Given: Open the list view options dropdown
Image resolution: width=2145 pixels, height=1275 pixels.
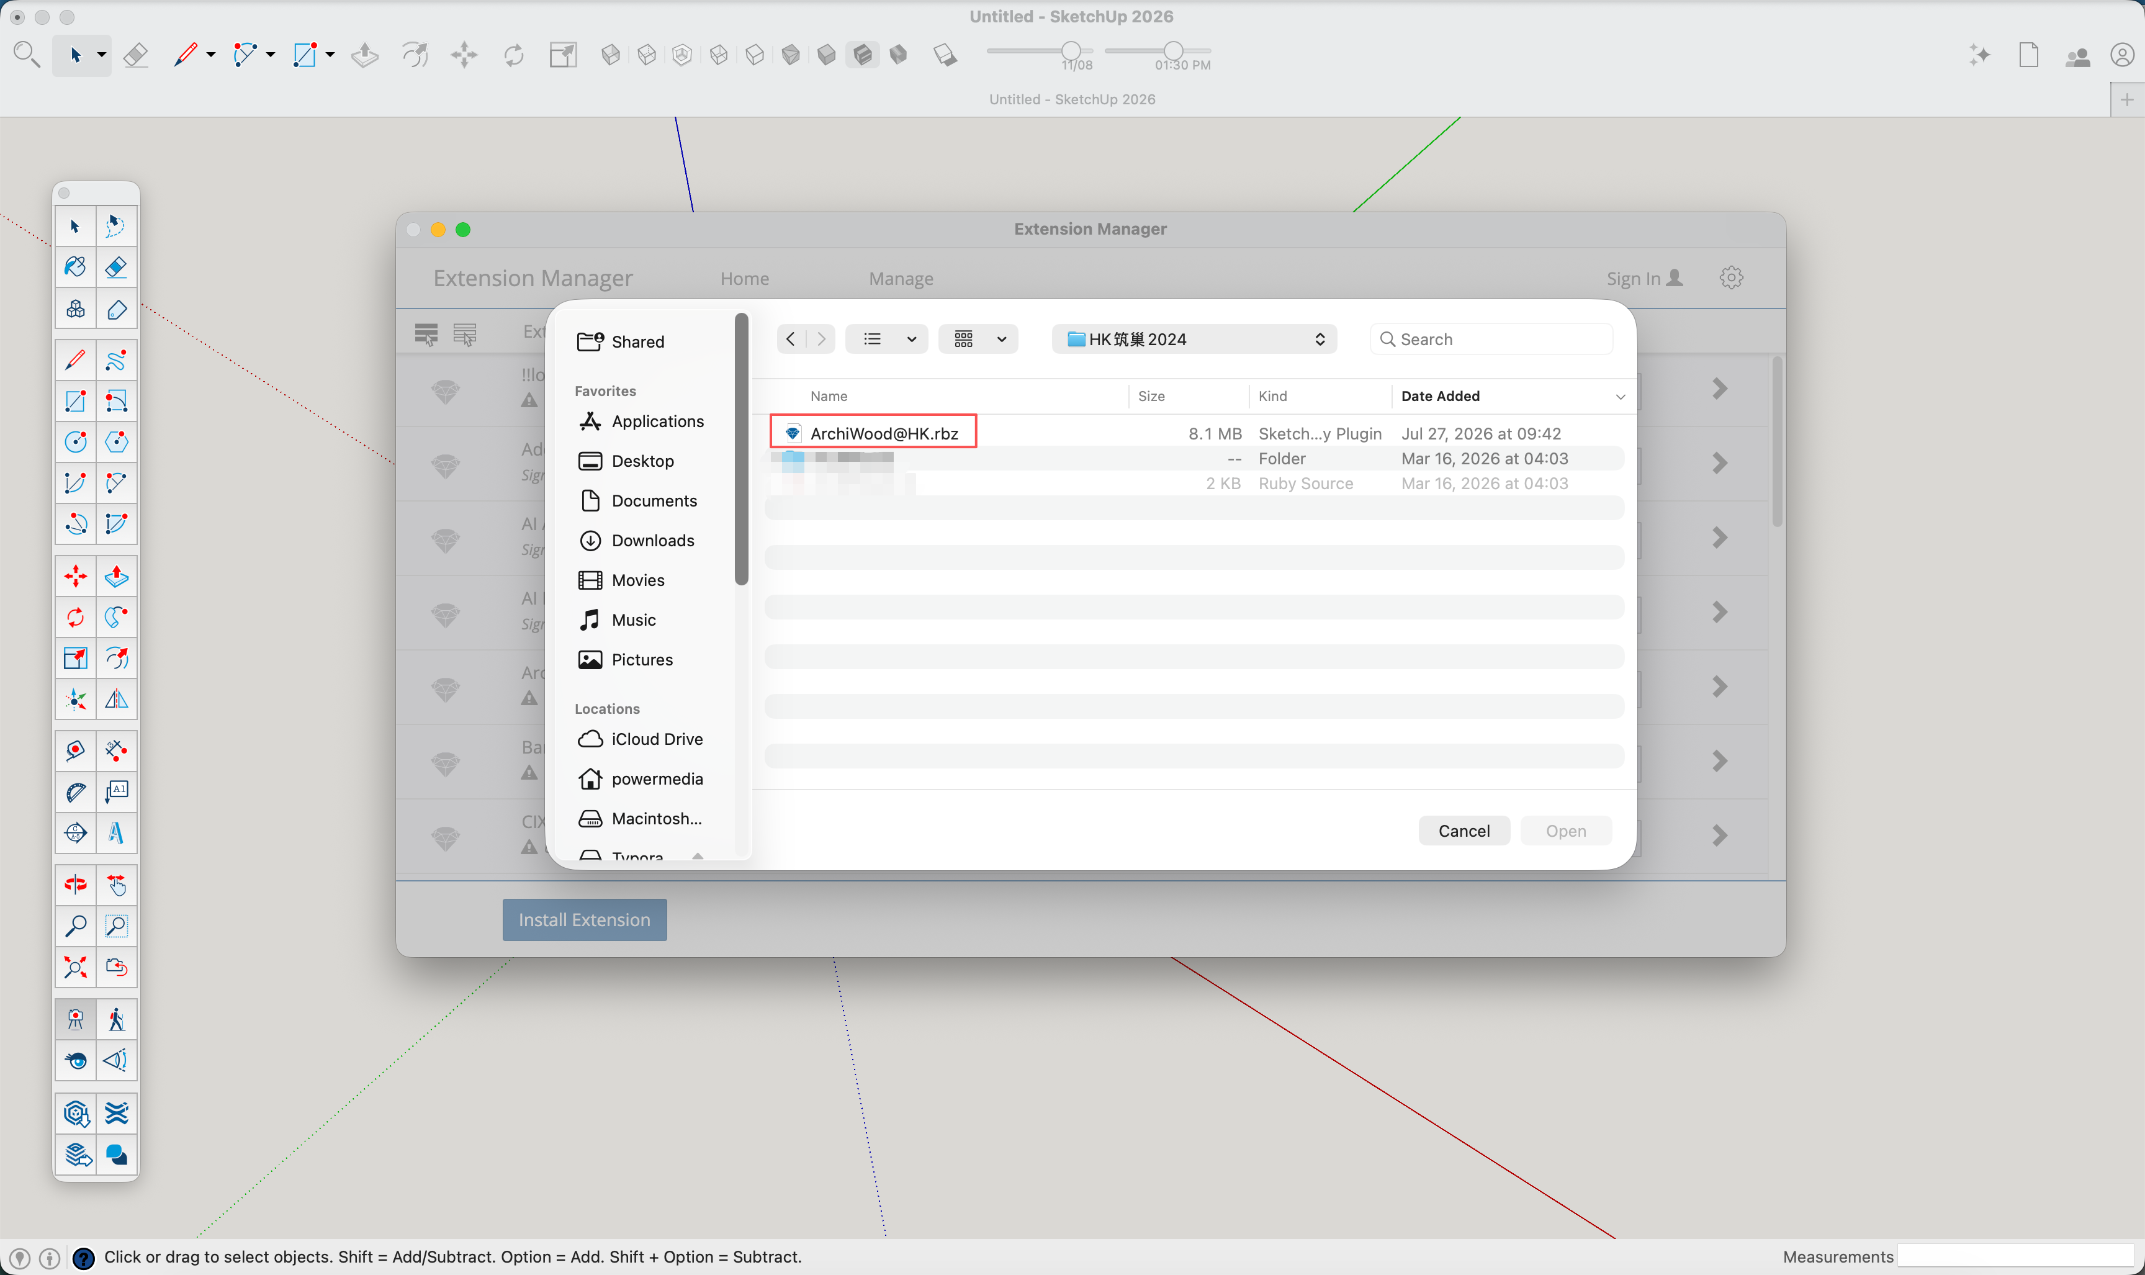Looking at the screenshot, I should [x=886, y=340].
